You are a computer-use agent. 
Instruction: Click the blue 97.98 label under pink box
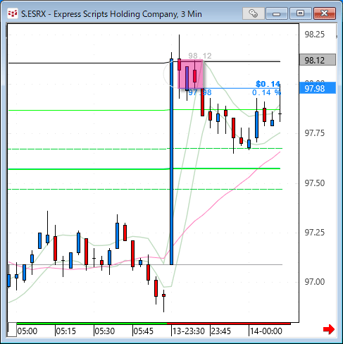click(200, 92)
